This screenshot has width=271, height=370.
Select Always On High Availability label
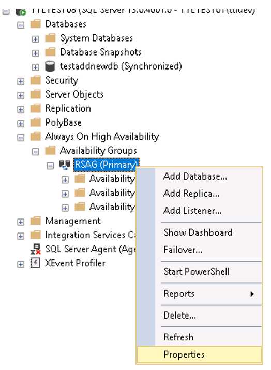pos(102,136)
